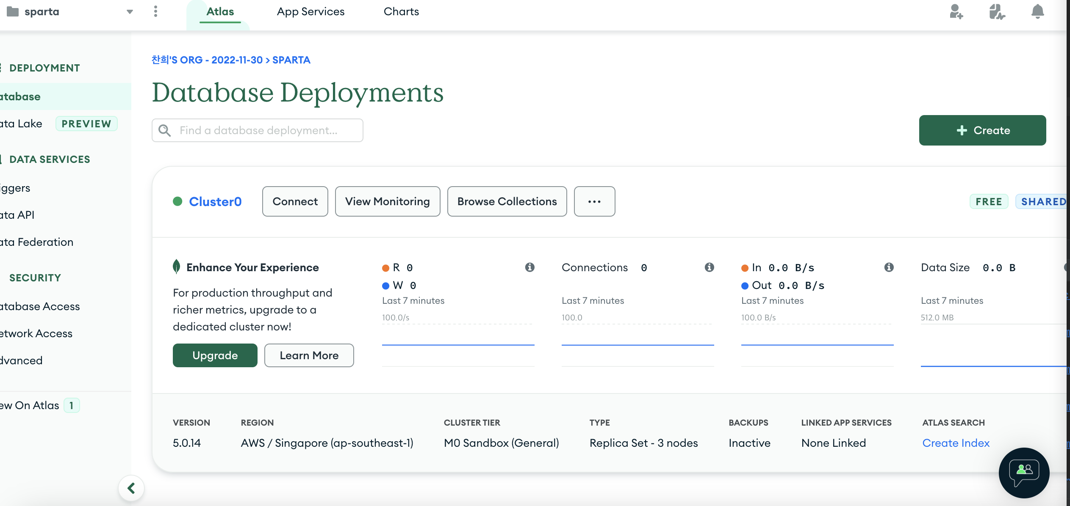
Task: Collapse the sidebar with the chevron button
Action: (131, 488)
